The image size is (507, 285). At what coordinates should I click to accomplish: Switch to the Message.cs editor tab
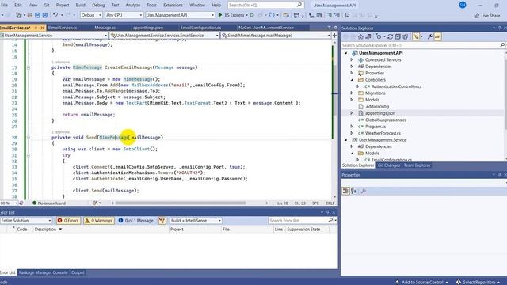coord(105,28)
